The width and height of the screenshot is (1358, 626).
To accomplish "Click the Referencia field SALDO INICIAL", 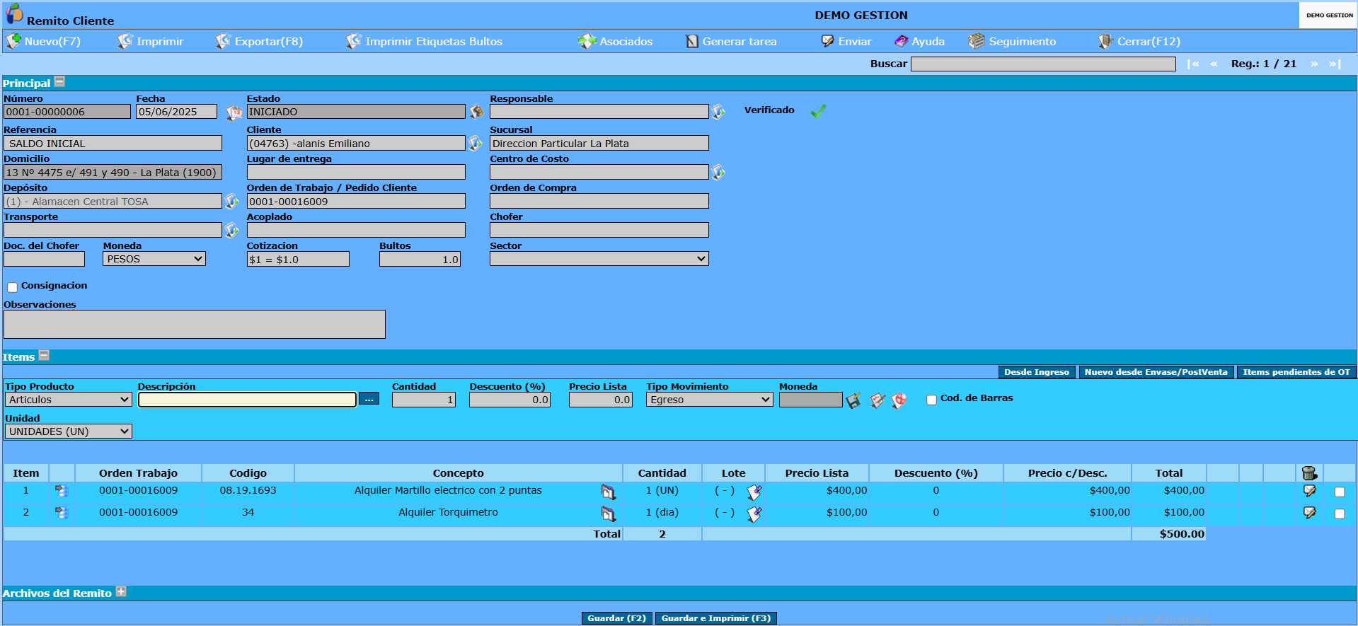I will [x=113, y=143].
